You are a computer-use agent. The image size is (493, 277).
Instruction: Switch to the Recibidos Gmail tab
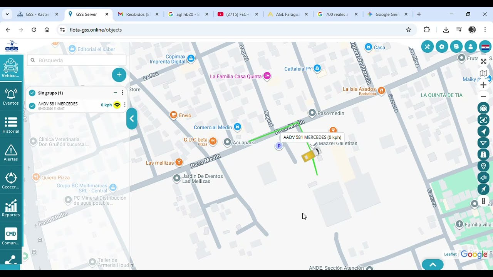coord(138,14)
